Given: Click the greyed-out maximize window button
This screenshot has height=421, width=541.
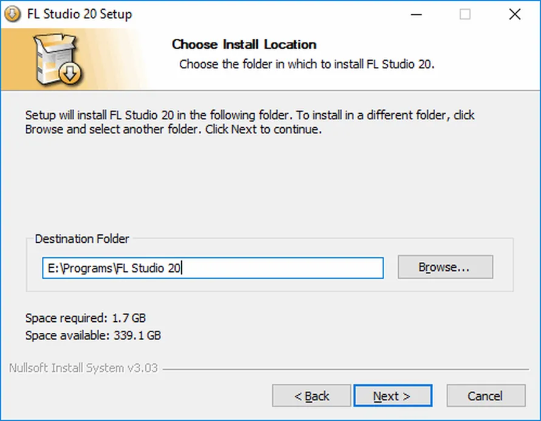Looking at the screenshot, I should click(465, 15).
